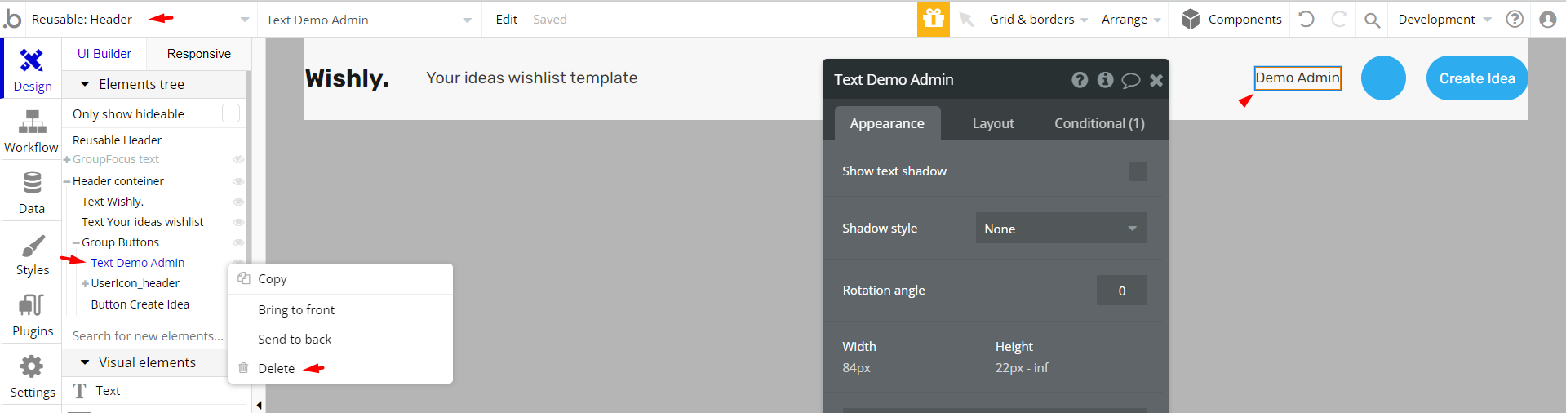Choose Delete from the context menu

tap(276, 369)
